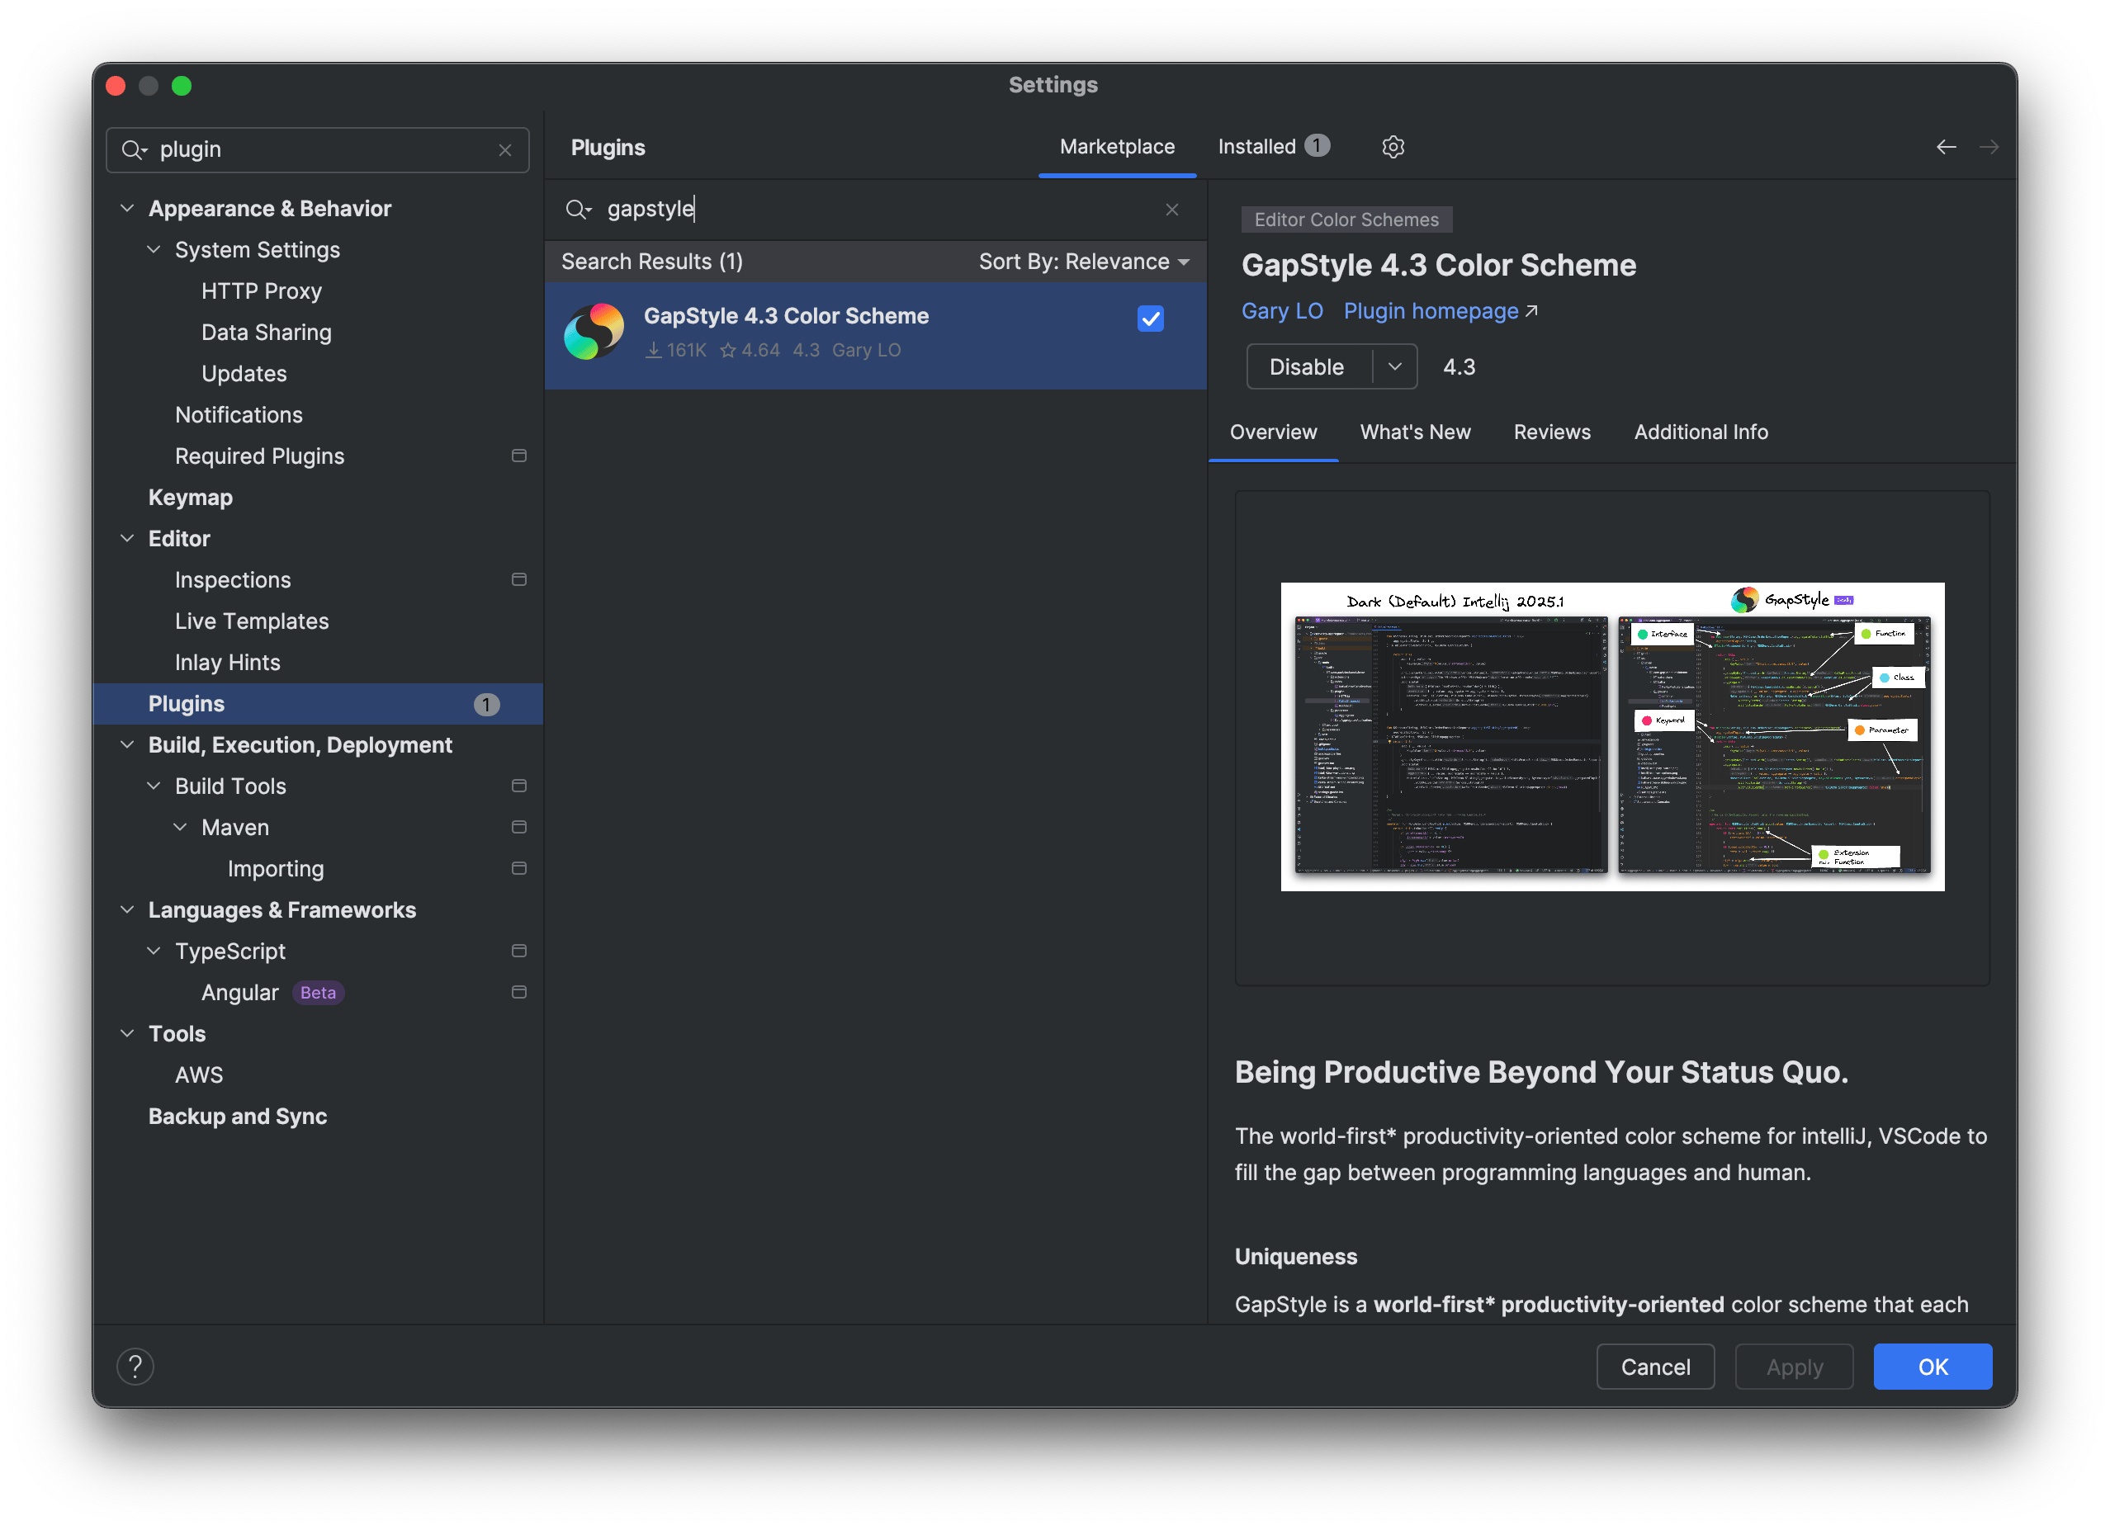This screenshot has height=1530, width=2110.
Task: Clear the 'gapstyle' marketplace search
Action: coord(1172,210)
